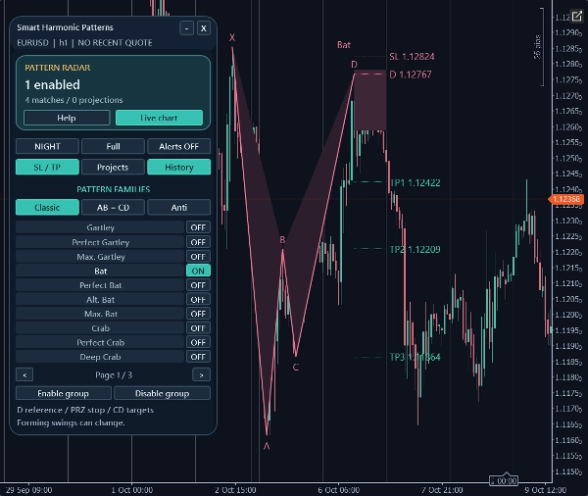Switch the NIGHT theme button

(47, 146)
